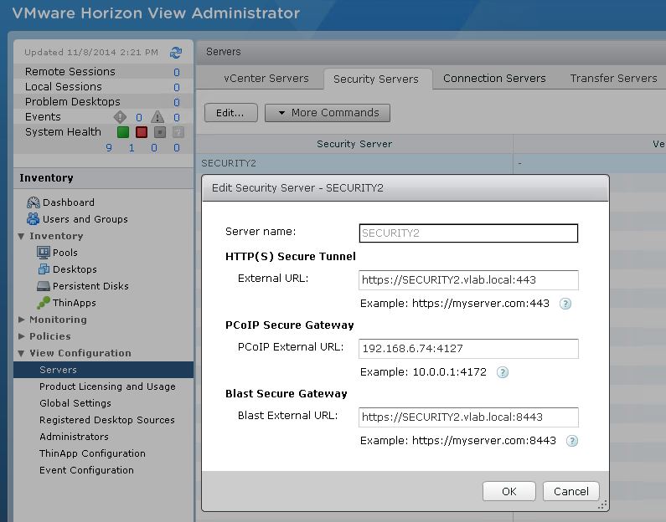666x522 pixels.
Task: Collapse the View Configuration tree node
Action: (21, 353)
